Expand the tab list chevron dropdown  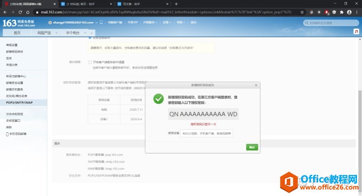92,33
